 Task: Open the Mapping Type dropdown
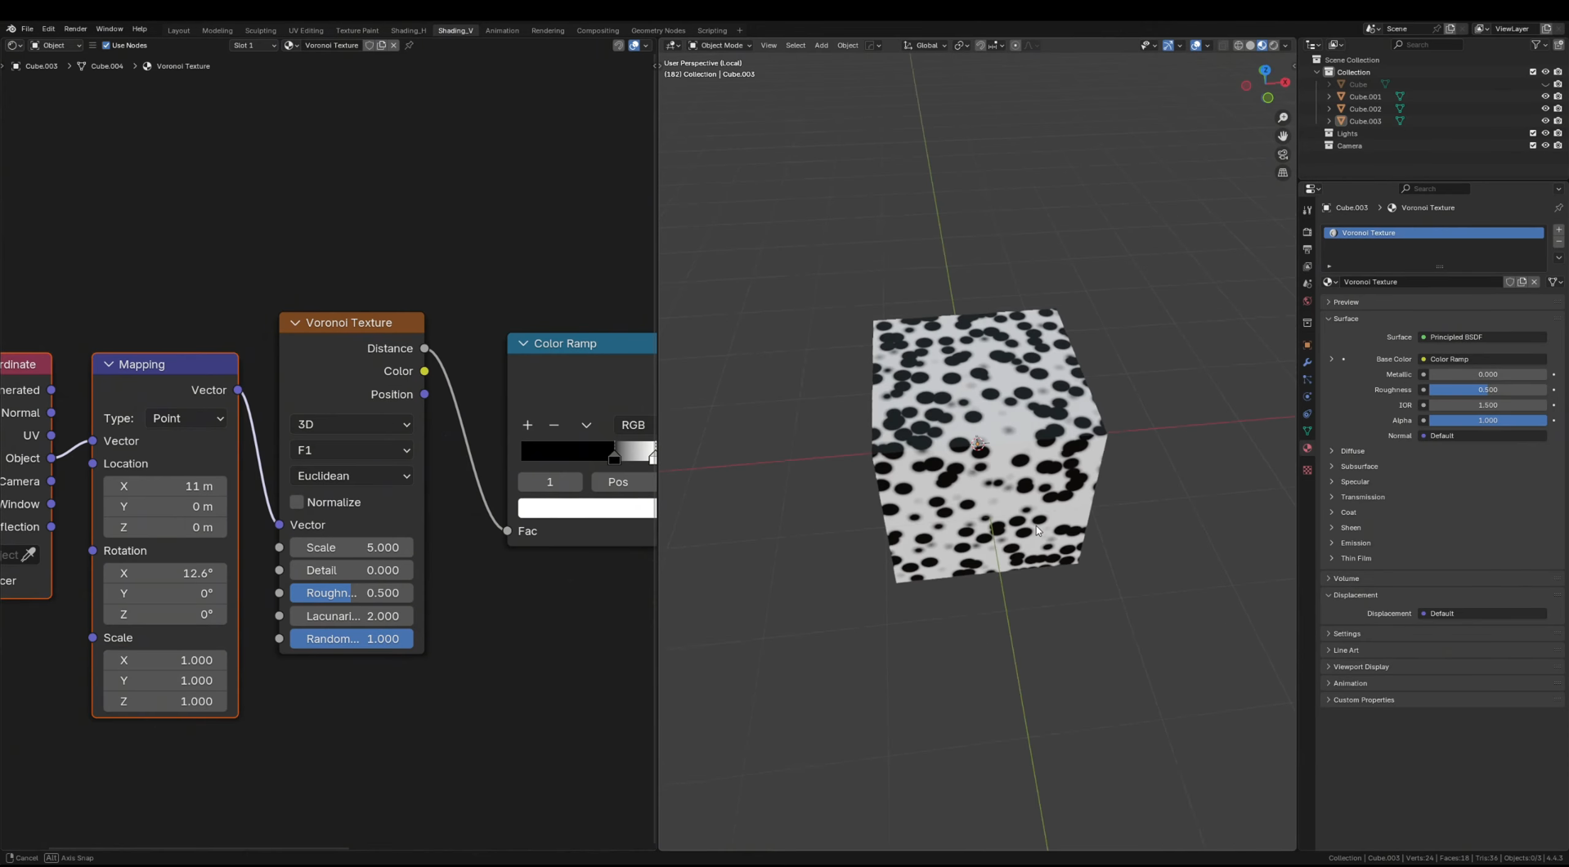click(x=187, y=418)
